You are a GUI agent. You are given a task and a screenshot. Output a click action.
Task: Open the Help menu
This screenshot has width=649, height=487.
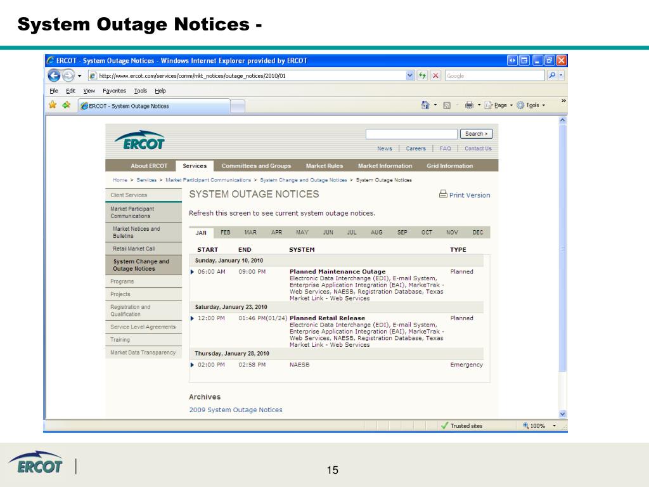click(x=160, y=91)
